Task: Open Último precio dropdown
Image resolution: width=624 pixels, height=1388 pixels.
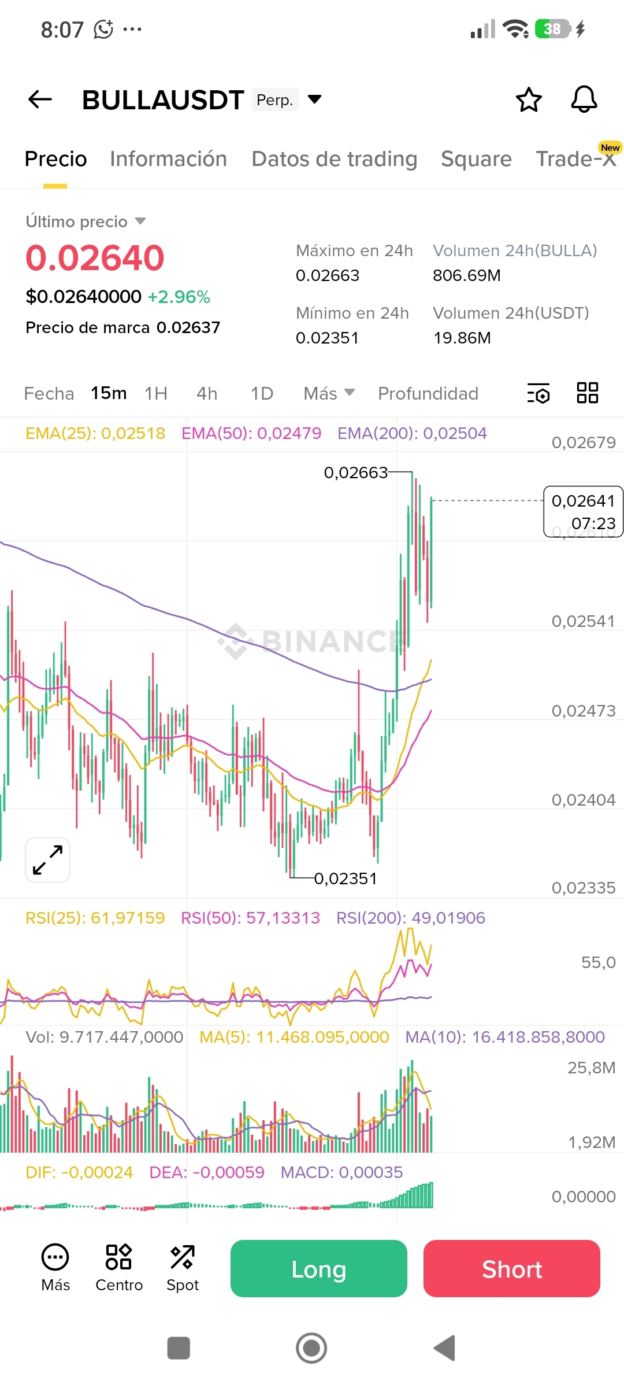Action: tap(86, 222)
